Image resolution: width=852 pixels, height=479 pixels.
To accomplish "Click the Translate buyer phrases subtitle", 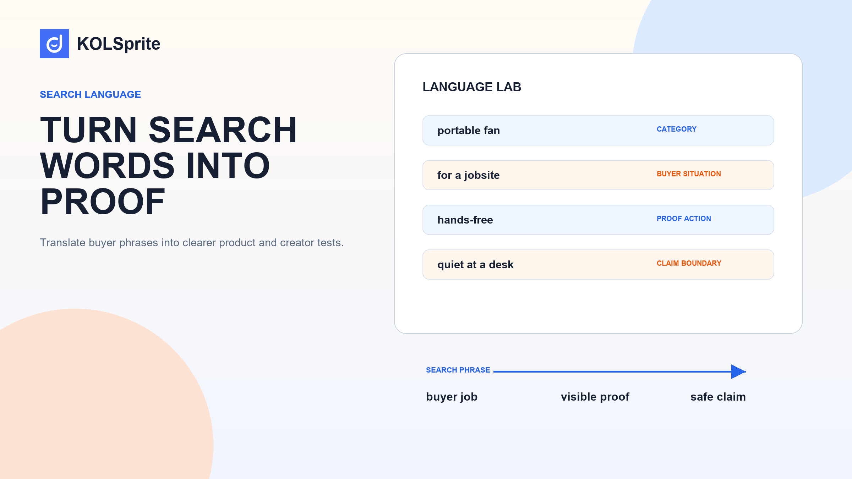I will tap(192, 243).
